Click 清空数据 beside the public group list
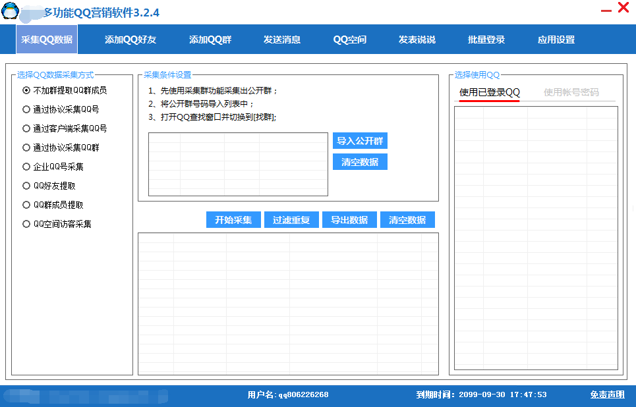This screenshot has height=407, width=636. point(361,162)
